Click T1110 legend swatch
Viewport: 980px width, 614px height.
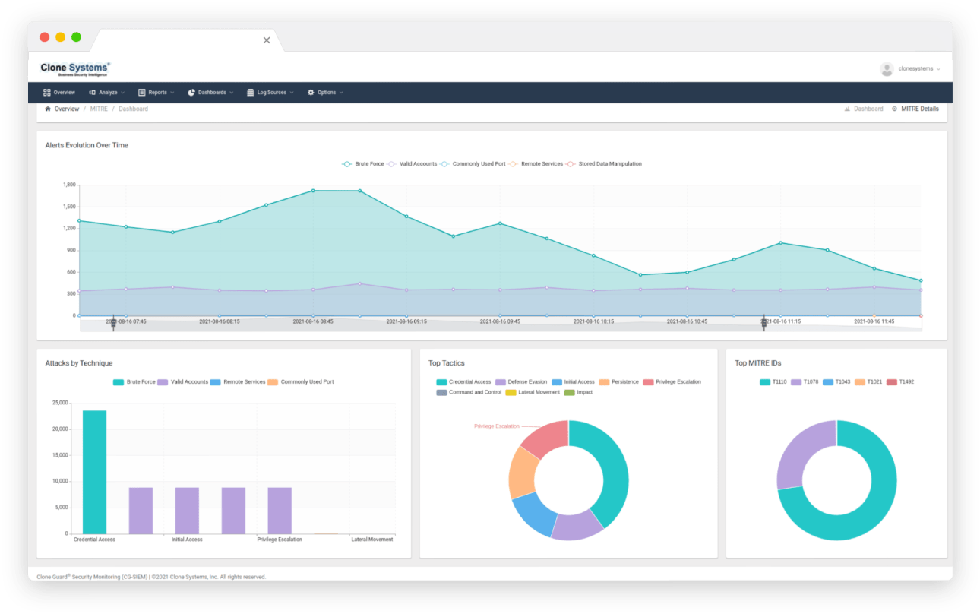click(x=765, y=382)
